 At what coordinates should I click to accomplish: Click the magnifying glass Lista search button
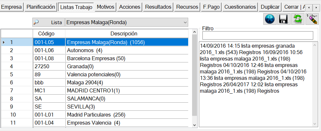48,23
